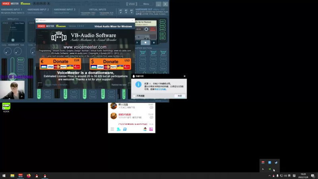Click the microphone icon in system tray
318x179 pixels.
point(277,176)
